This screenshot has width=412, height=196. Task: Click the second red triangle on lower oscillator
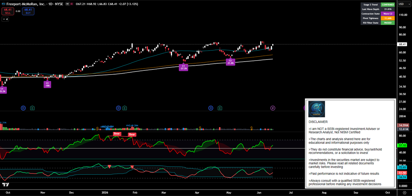132,168
